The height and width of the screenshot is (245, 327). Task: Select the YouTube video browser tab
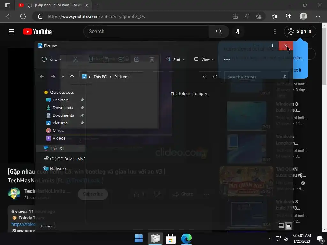[x=53, y=5]
